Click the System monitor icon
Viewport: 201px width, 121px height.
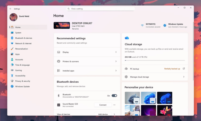[x=12, y=32]
